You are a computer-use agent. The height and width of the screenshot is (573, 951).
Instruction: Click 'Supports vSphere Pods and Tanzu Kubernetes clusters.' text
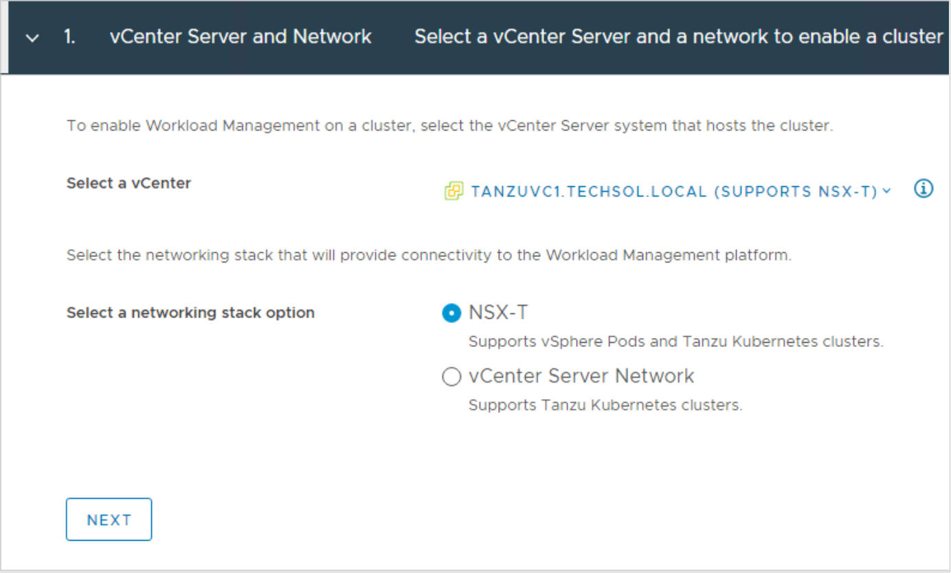tap(676, 341)
